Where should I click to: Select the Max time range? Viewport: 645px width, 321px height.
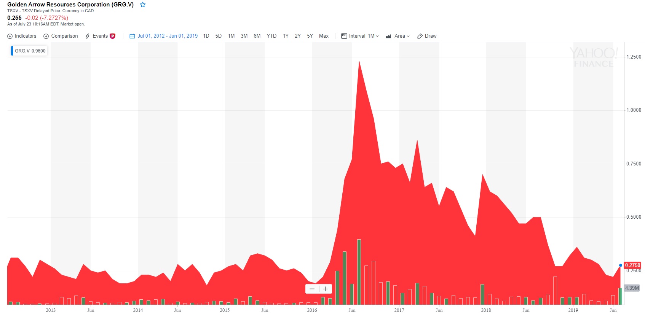coord(324,36)
